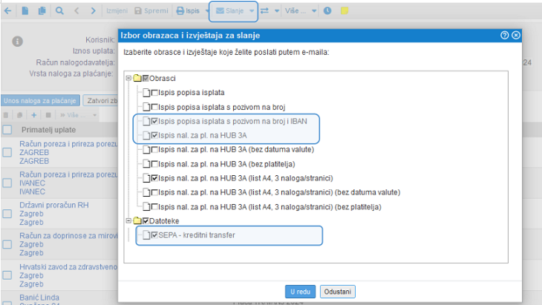This screenshot has width=542, height=305.
Task: Confirm with the U redu button
Action: (x=300, y=292)
